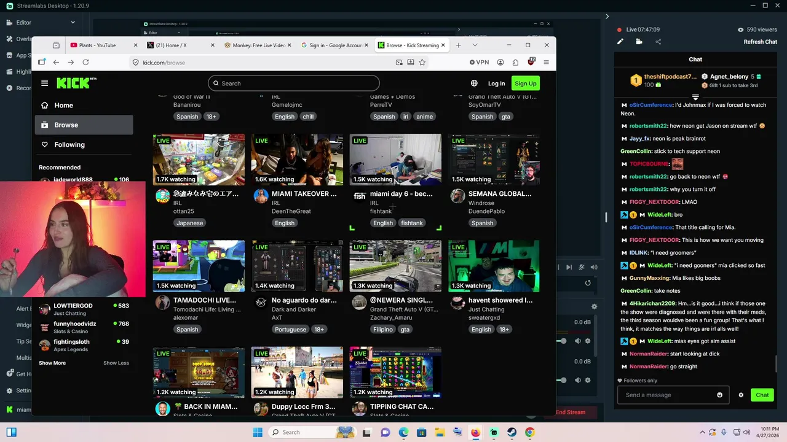The height and width of the screenshot is (442, 787).
Task: Click the Kick search field
Action: [294, 83]
